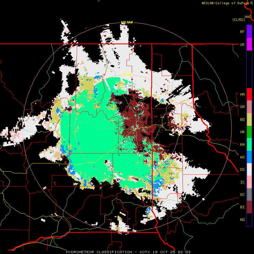Click the UK legend label
Screen dimensions: 254x254
click(242, 44)
